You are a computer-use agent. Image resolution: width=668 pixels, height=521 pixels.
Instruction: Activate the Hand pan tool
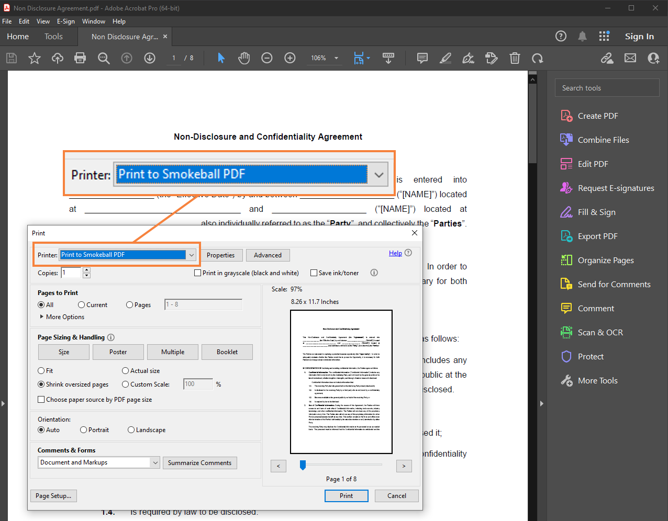[x=244, y=58]
